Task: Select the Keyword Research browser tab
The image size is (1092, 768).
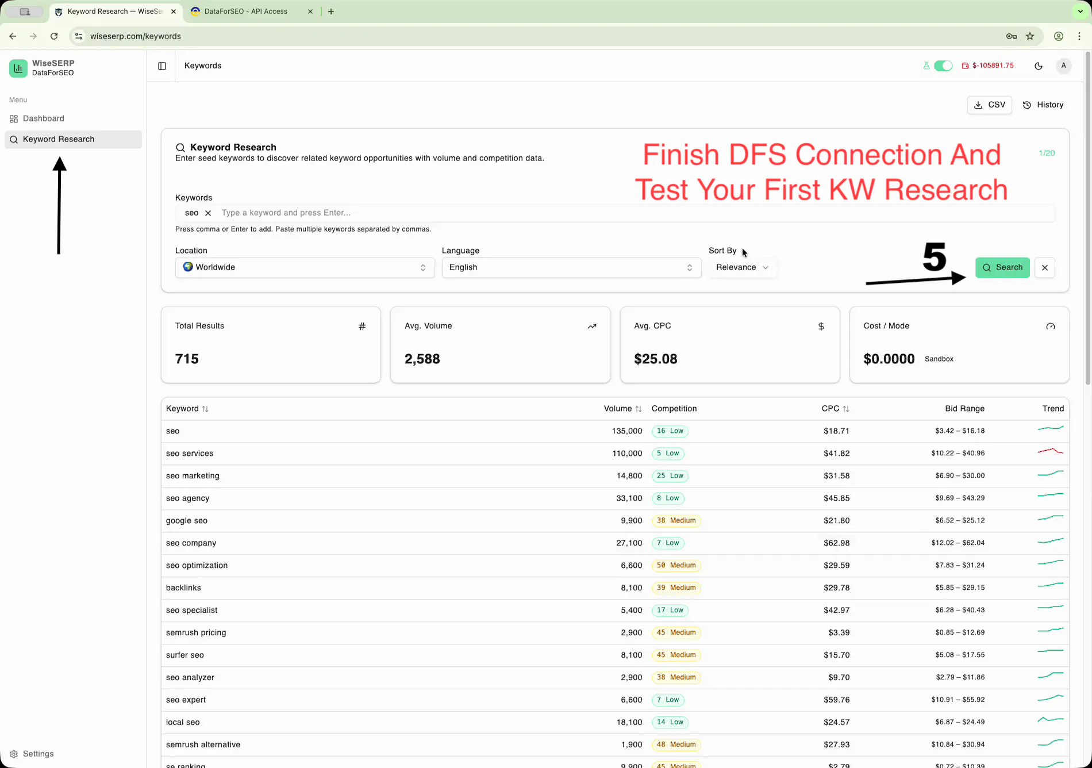Action: pyautogui.click(x=115, y=11)
